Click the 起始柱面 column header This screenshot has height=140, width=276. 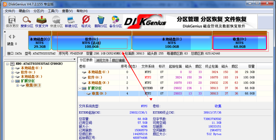point(175,66)
